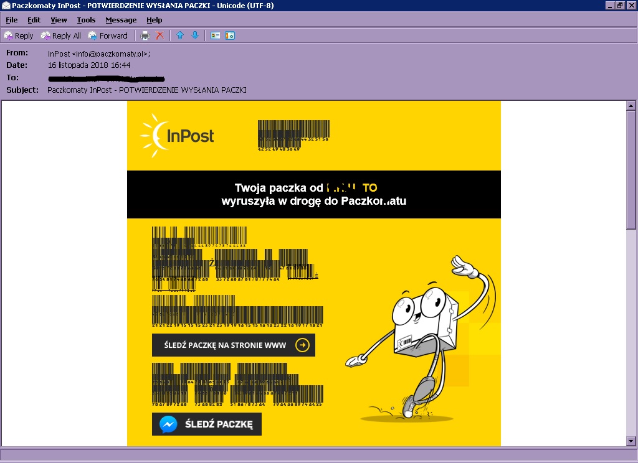The image size is (638, 463).
Task: Open the View menu
Action: pos(59,20)
